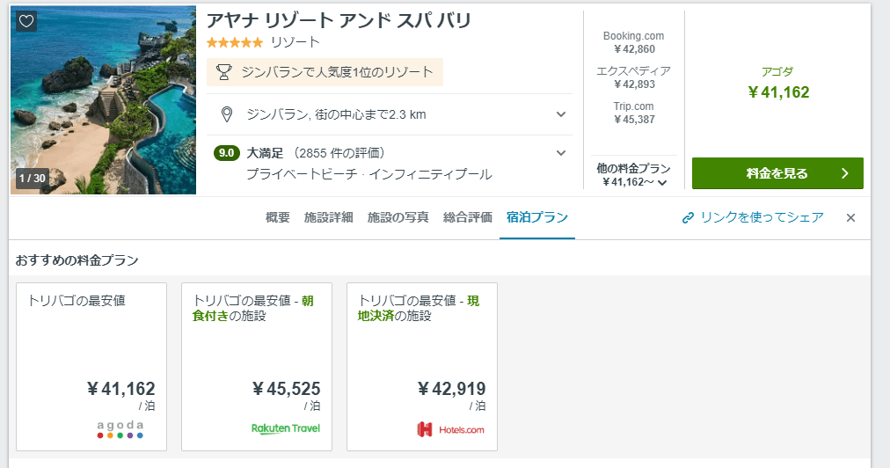Click the five-star rating icons
The width and height of the screenshot is (890, 468).
coord(235,42)
